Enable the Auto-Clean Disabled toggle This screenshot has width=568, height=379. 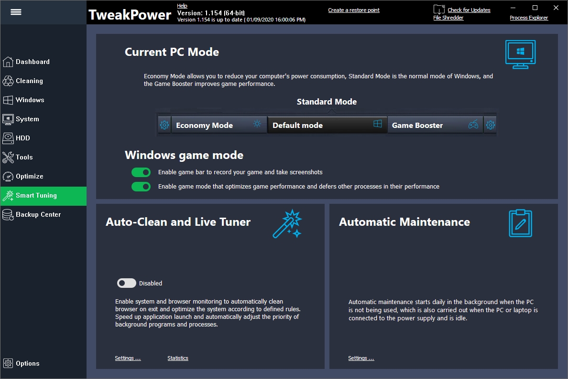(126, 283)
